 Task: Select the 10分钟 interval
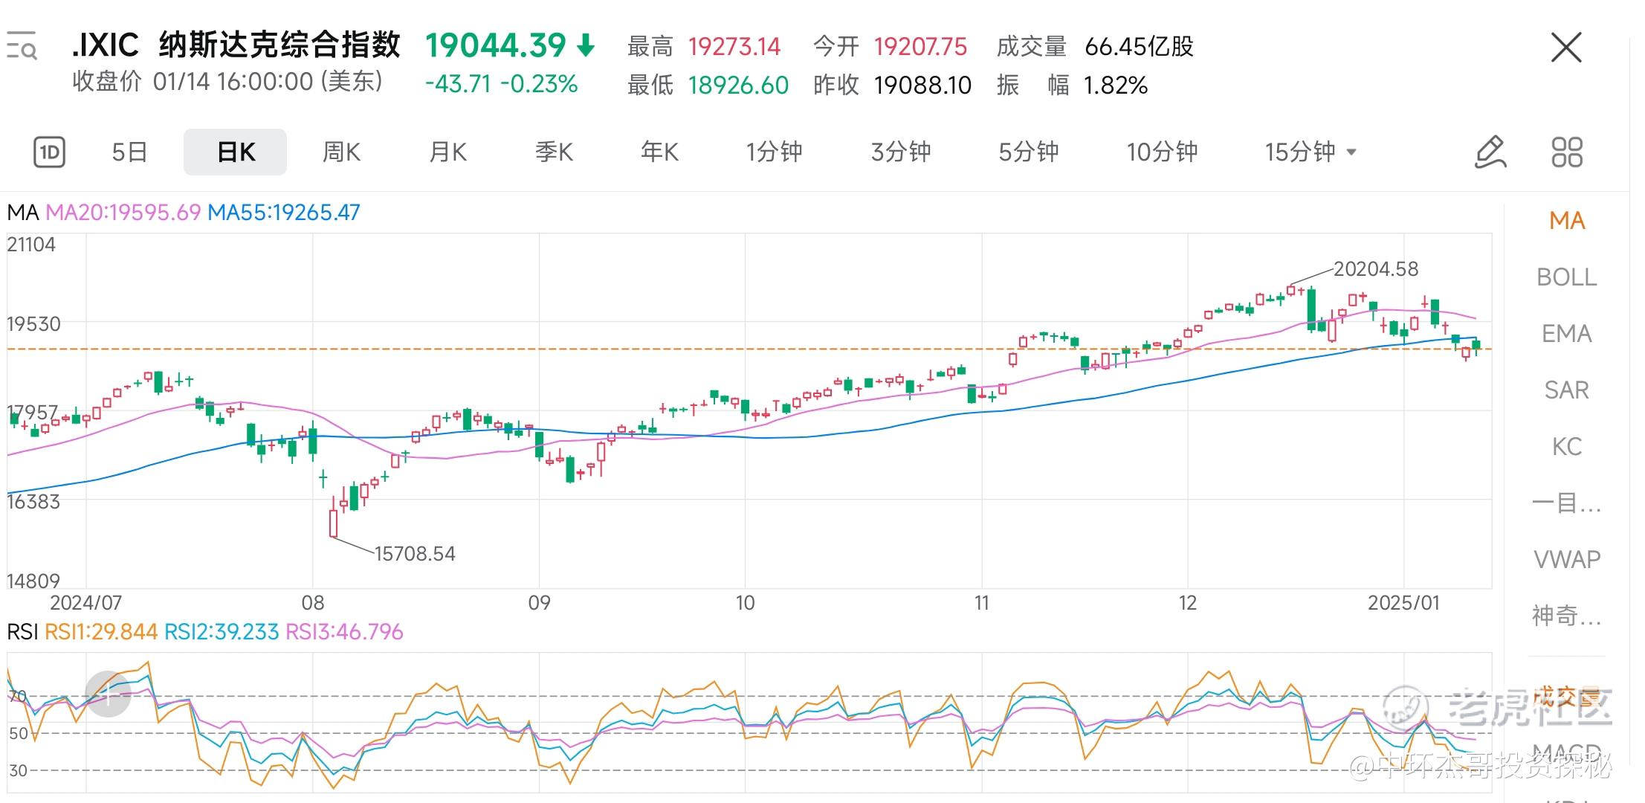pos(1162,152)
